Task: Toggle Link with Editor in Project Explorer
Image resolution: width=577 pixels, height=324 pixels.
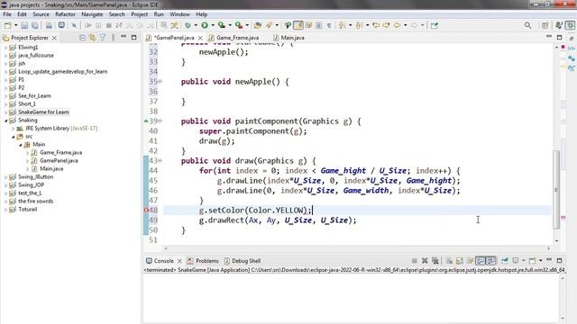Action: click(x=92, y=38)
